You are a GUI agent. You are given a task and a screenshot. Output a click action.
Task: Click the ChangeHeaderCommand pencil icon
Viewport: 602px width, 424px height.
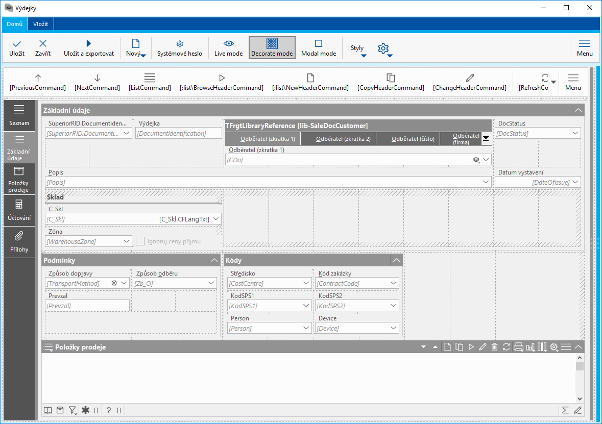[x=470, y=78]
